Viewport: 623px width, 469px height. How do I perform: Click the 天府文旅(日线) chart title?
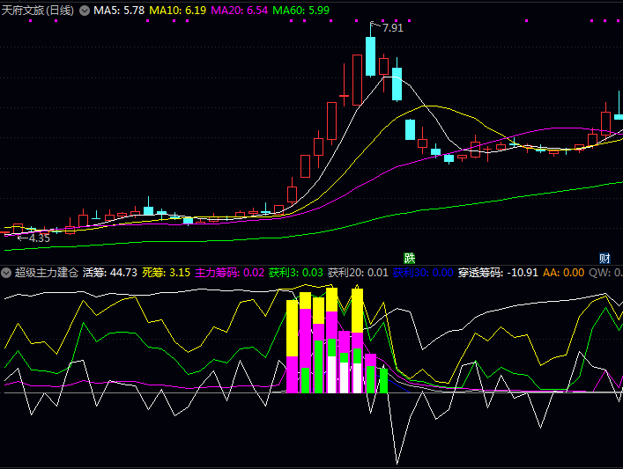coord(38,11)
